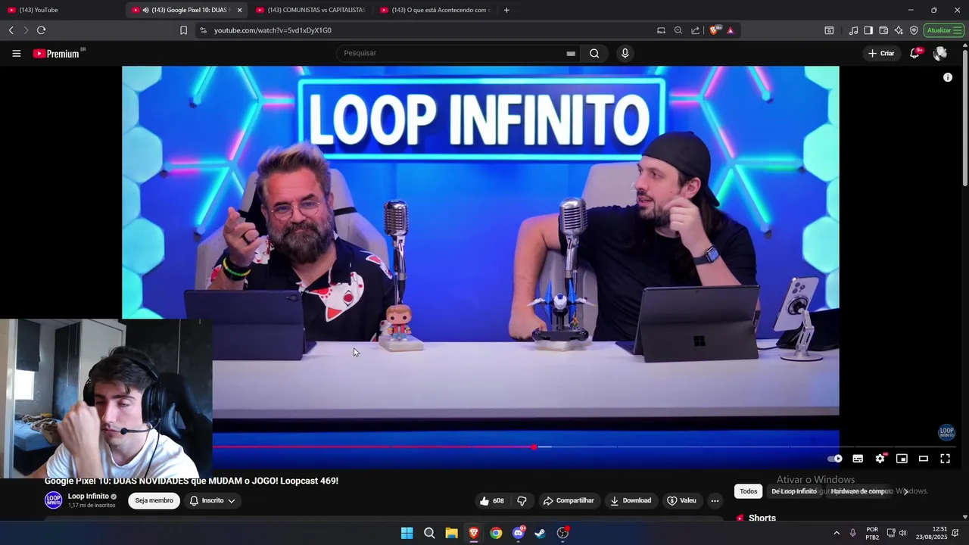View site information icon in address bar
The height and width of the screenshot is (545, 969).
click(203, 30)
